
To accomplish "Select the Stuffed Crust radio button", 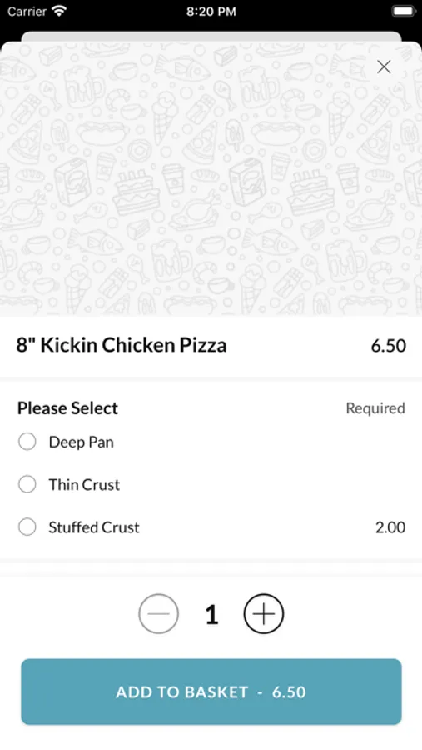I will (x=27, y=527).
